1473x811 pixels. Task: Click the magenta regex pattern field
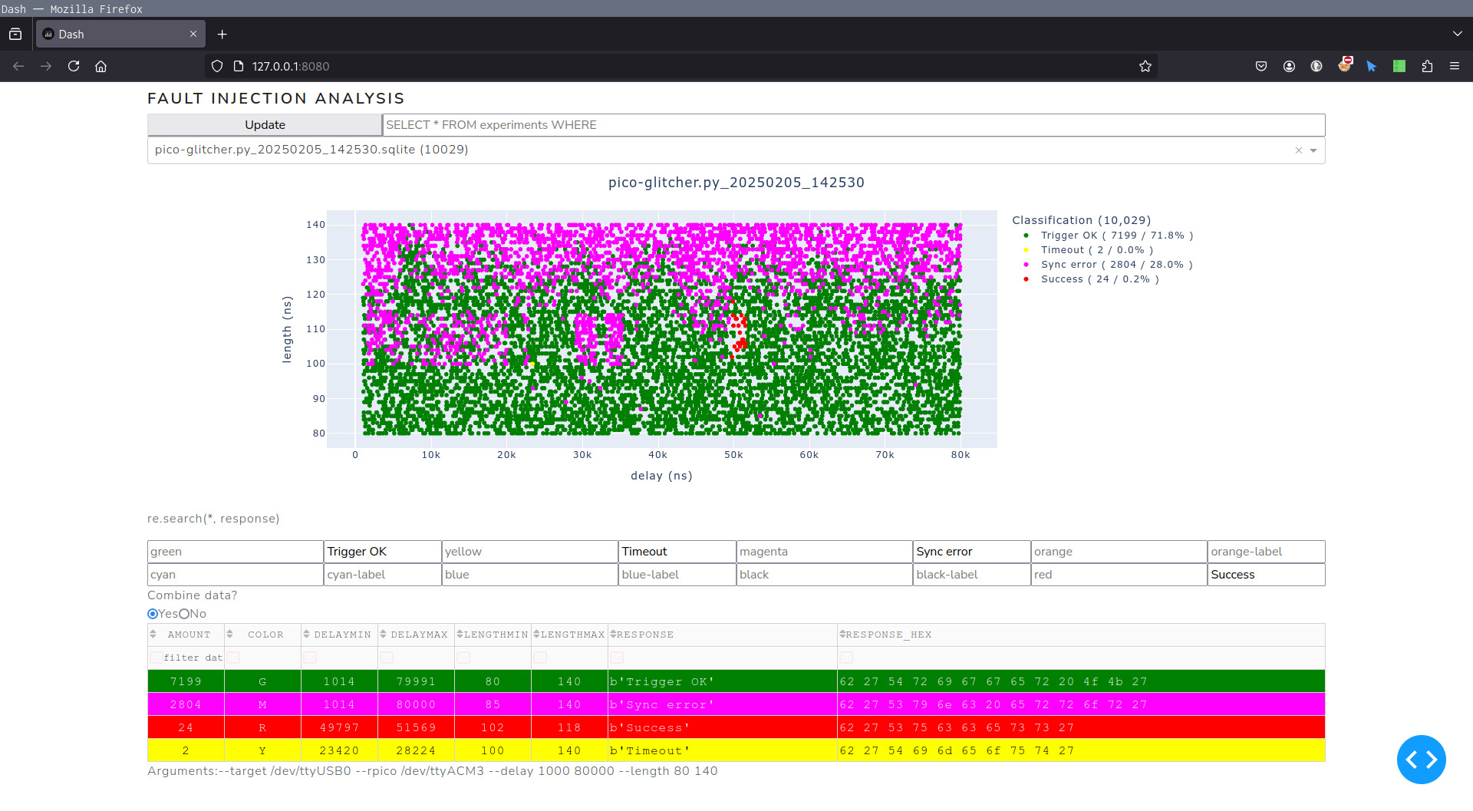point(825,552)
